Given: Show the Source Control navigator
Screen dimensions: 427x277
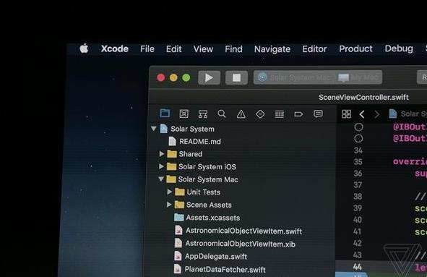Looking at the screenshot, I should coord(184,114).
